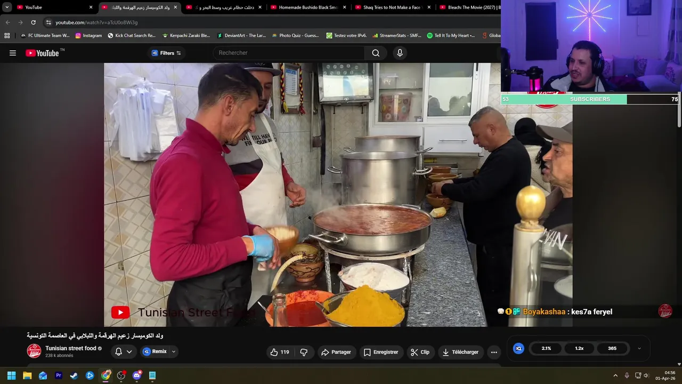Expand the chevron next to Remix

(x=173, y=352)
